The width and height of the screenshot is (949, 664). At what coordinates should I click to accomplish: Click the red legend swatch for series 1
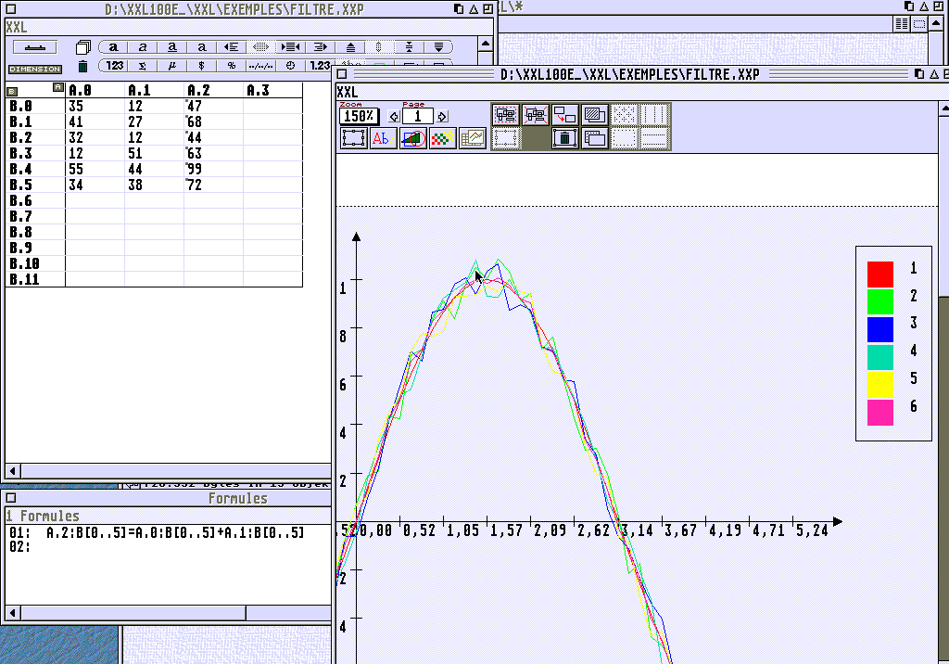tap(880, 274)
